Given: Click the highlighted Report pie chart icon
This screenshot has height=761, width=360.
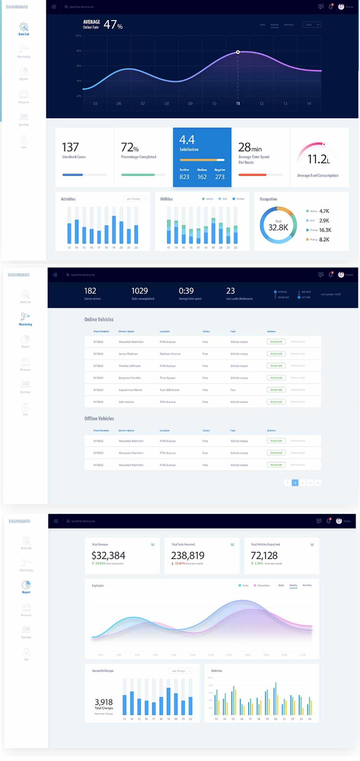Looking at the screenshot, I should point(26,585).
